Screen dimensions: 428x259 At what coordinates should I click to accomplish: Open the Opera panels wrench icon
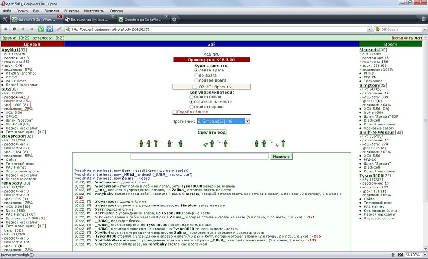5,19
